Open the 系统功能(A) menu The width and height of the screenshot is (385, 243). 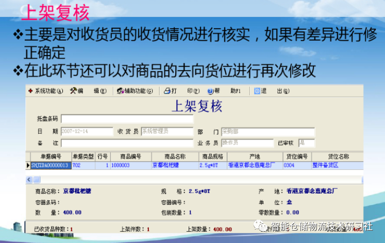point(48,91)
